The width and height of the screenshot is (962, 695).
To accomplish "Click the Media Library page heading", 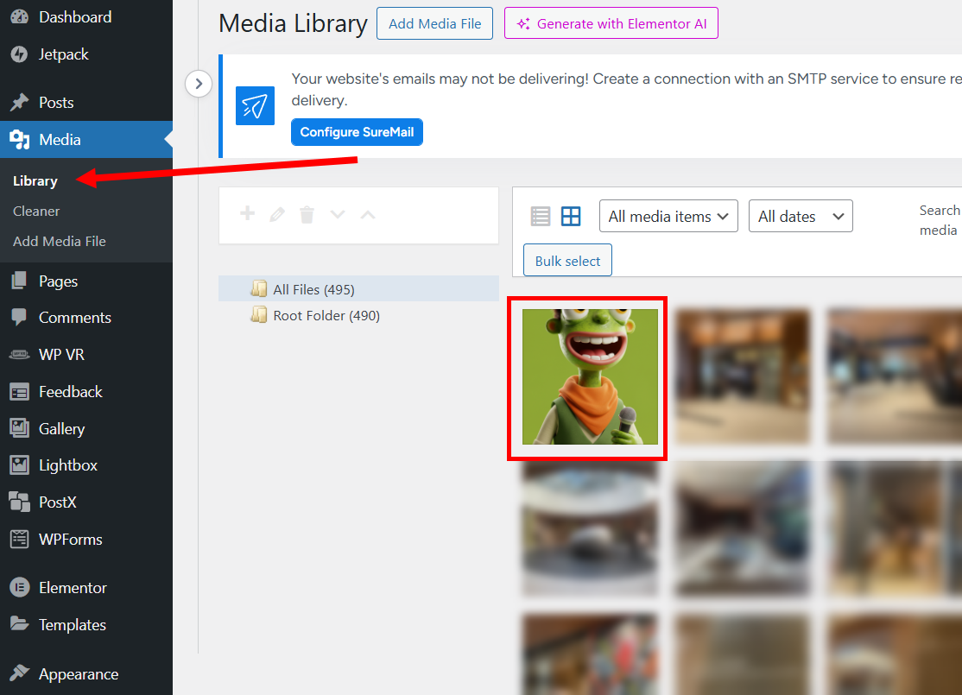I will (293, 24).
